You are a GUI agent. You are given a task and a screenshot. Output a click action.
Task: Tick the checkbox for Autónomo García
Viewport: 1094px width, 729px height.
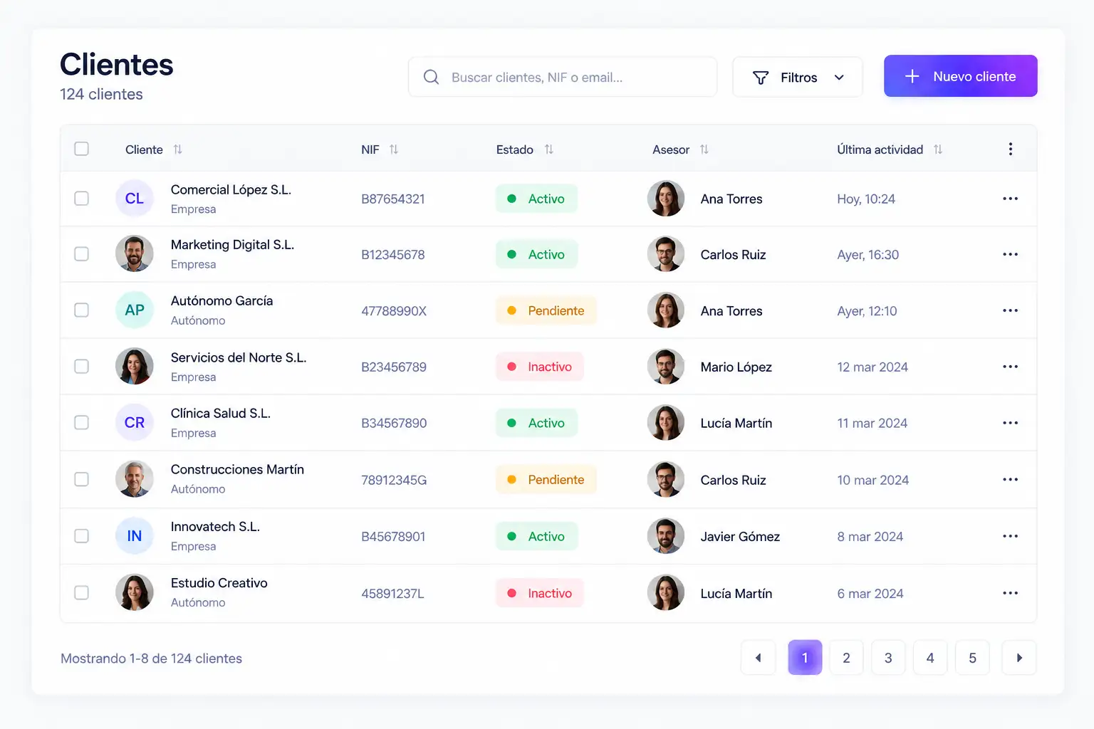coord(82,310)
